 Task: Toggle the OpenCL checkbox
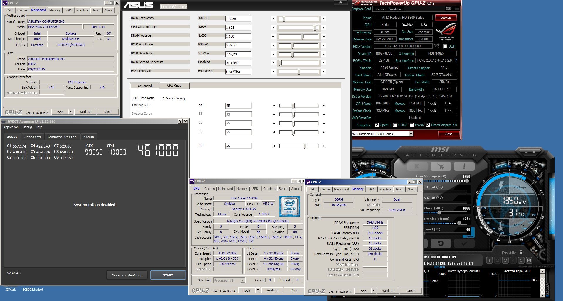click(x=377, y=125)
